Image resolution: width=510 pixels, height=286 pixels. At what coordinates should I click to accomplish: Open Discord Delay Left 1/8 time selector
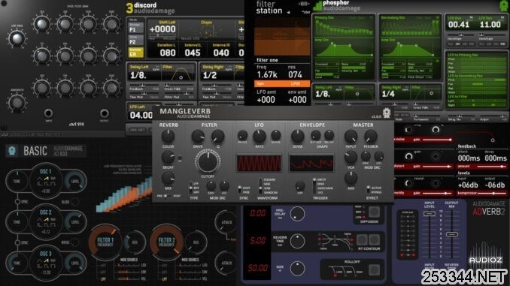(x=138, y=75)
